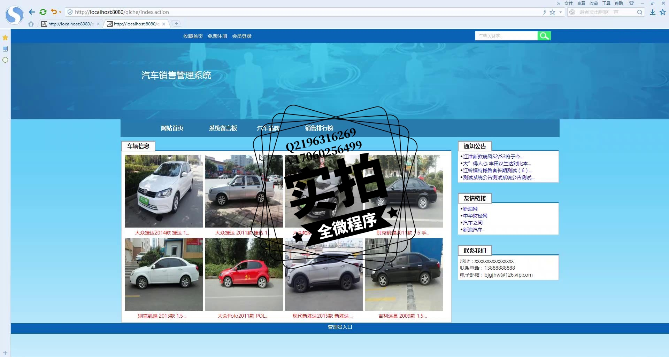Open the downloads icon
This screenshot has height=357, width=669.
[653, 12]
